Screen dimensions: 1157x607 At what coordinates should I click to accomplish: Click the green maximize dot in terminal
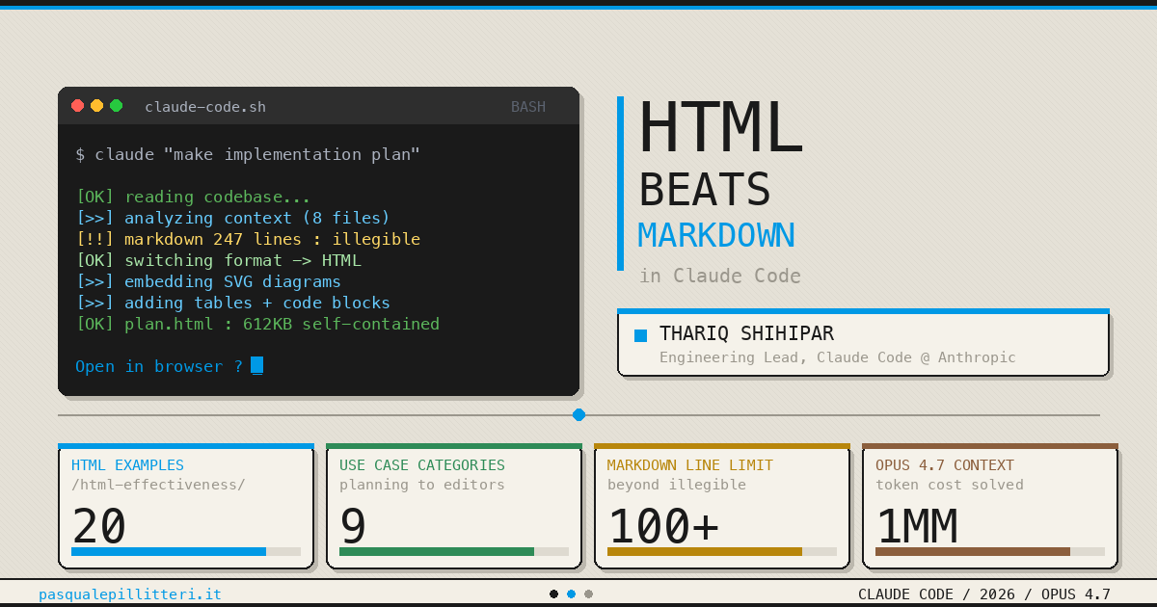(x=117, y=106)
